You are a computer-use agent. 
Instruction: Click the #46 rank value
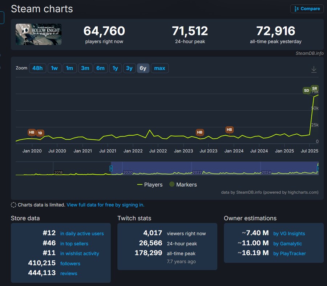point(49,243)
